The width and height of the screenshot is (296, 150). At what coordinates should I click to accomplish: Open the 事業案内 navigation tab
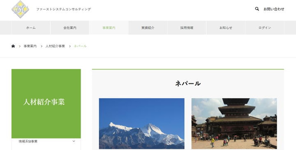coord(109,28)
